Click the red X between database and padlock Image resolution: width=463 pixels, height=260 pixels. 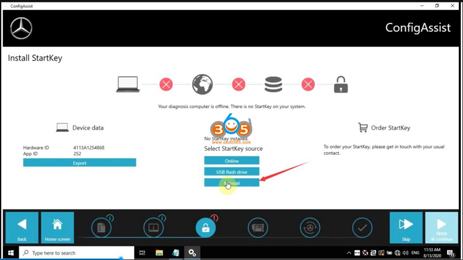pyautogui.click(x=308, y=85)
